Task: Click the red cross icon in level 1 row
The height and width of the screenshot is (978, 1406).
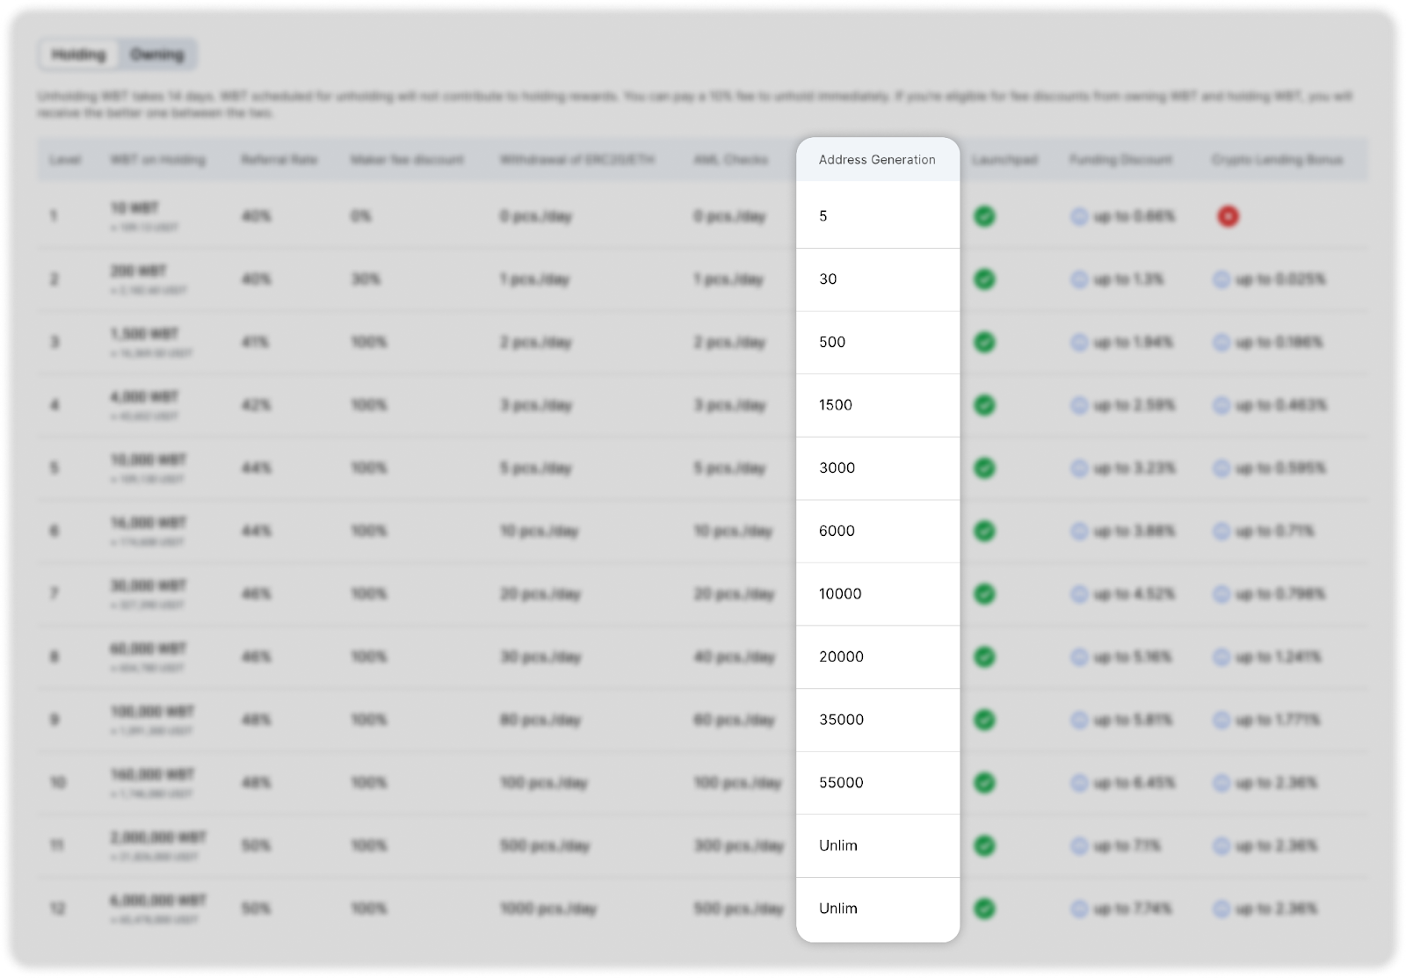Action: pos(1228,216)
